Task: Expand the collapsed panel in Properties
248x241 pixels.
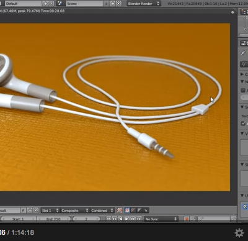Action: [242, 74]
